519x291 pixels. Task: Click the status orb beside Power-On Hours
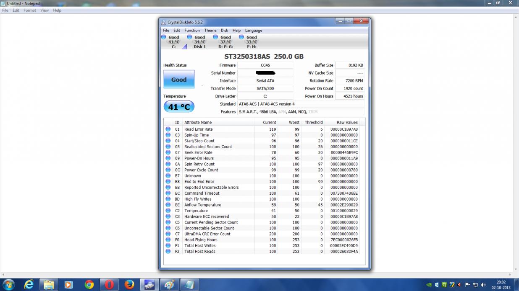(x=168, y=158)
